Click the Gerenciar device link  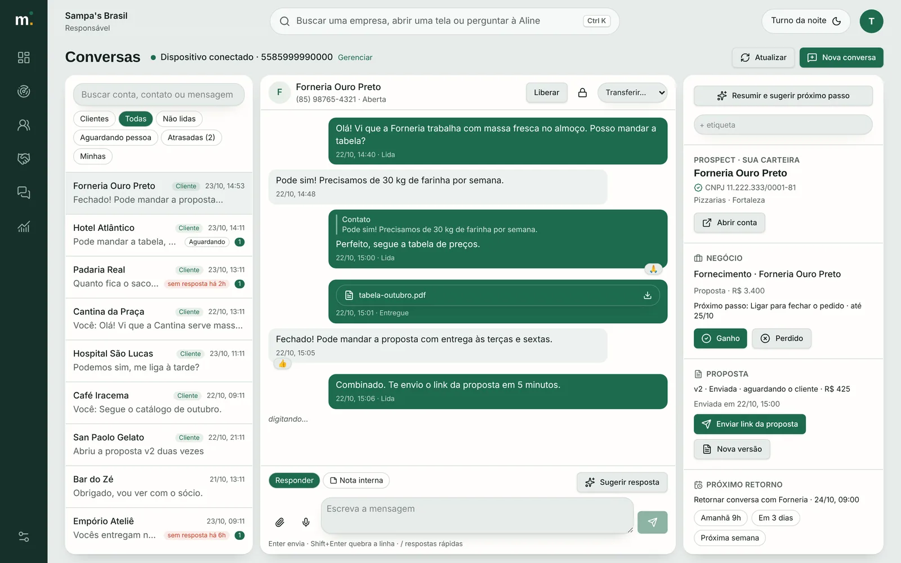(355, 57)
